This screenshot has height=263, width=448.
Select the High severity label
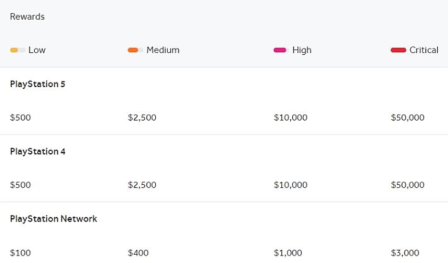coord(302,50)
